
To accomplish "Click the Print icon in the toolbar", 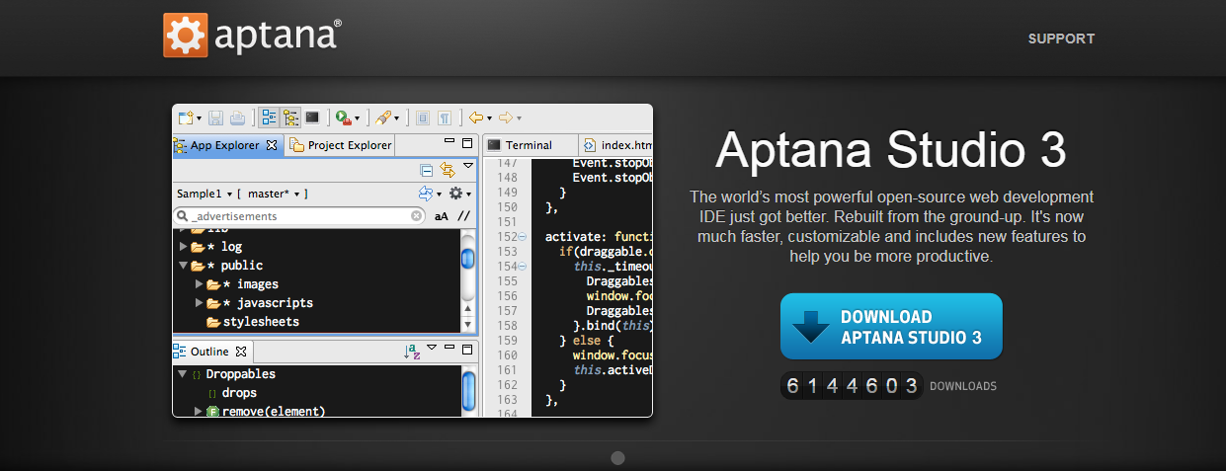I will (x=238, y=118).
